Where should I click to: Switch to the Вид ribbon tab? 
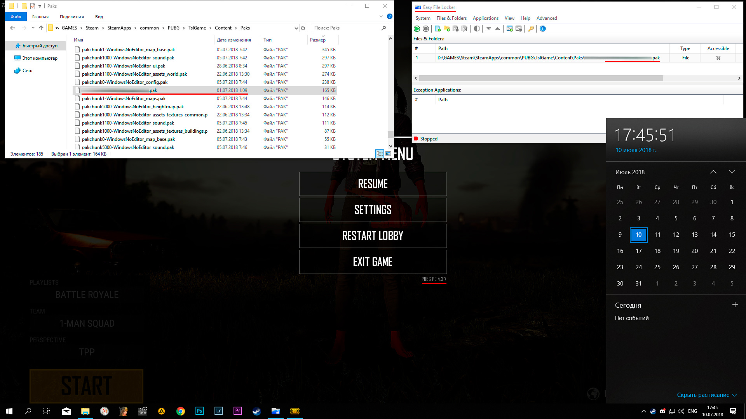tap(99, 17)
